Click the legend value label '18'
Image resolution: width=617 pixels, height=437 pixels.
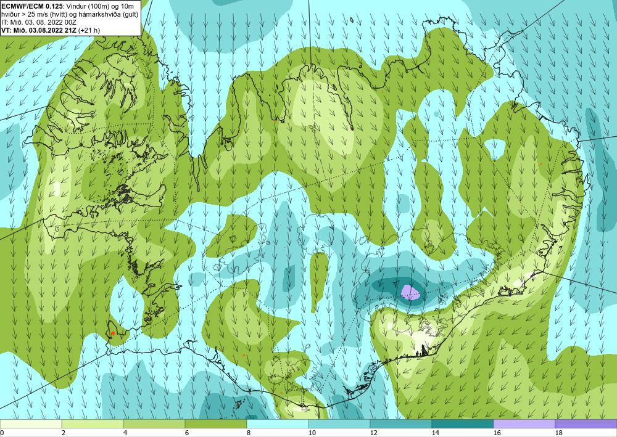click(558, 433)
